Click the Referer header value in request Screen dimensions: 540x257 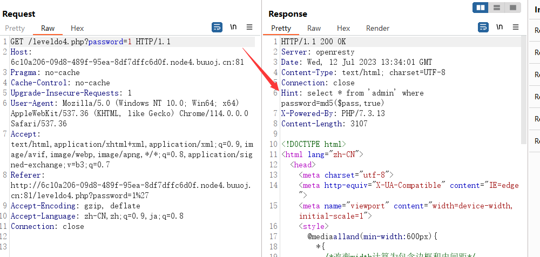coord(131,190)
